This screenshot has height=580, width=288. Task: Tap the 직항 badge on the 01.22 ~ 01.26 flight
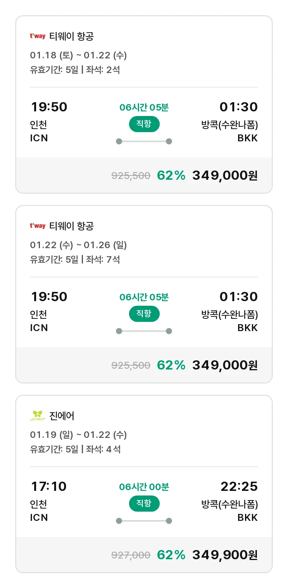click(x=144, y=314)
